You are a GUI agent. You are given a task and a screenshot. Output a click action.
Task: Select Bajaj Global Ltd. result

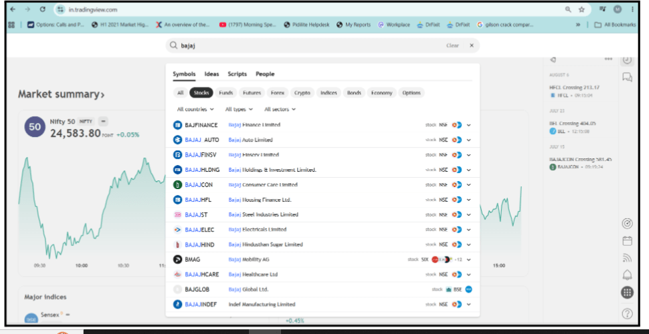[x=322, y=289]
